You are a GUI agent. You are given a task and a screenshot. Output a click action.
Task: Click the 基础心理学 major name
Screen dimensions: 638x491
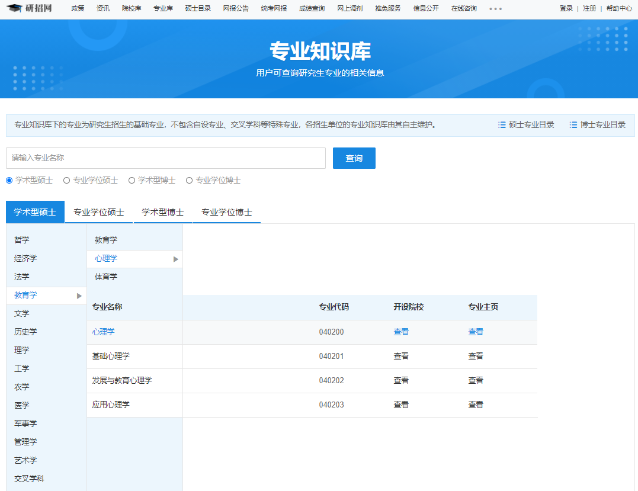[111, 356]
